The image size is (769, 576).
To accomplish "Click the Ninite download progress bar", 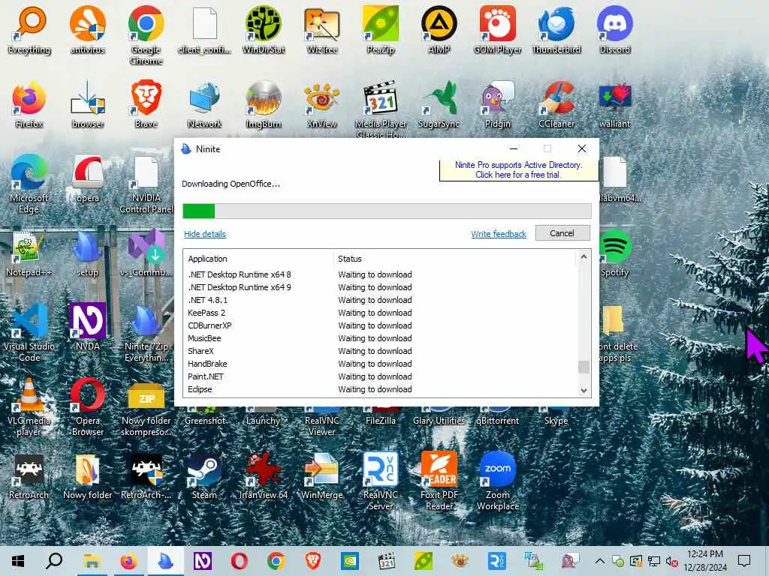I will [x=387, y=211].
